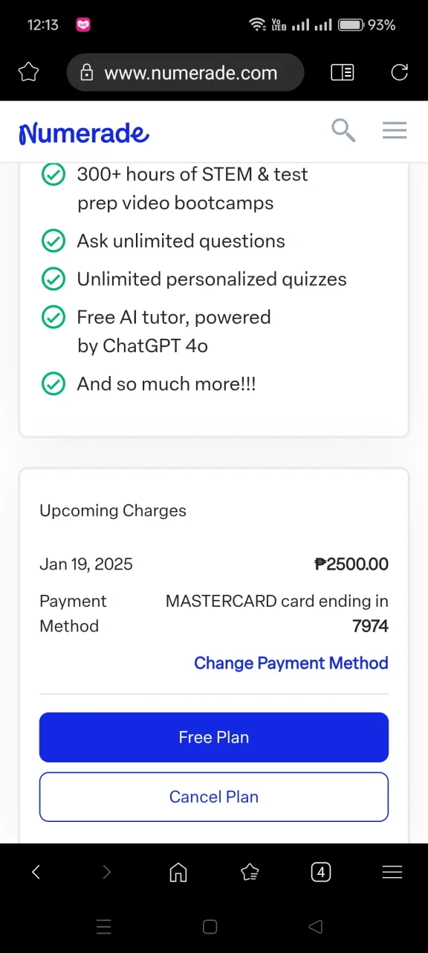Tap www.numerade.com address field
This screenshot has height=953, width=428.
(x=186, y=72)
